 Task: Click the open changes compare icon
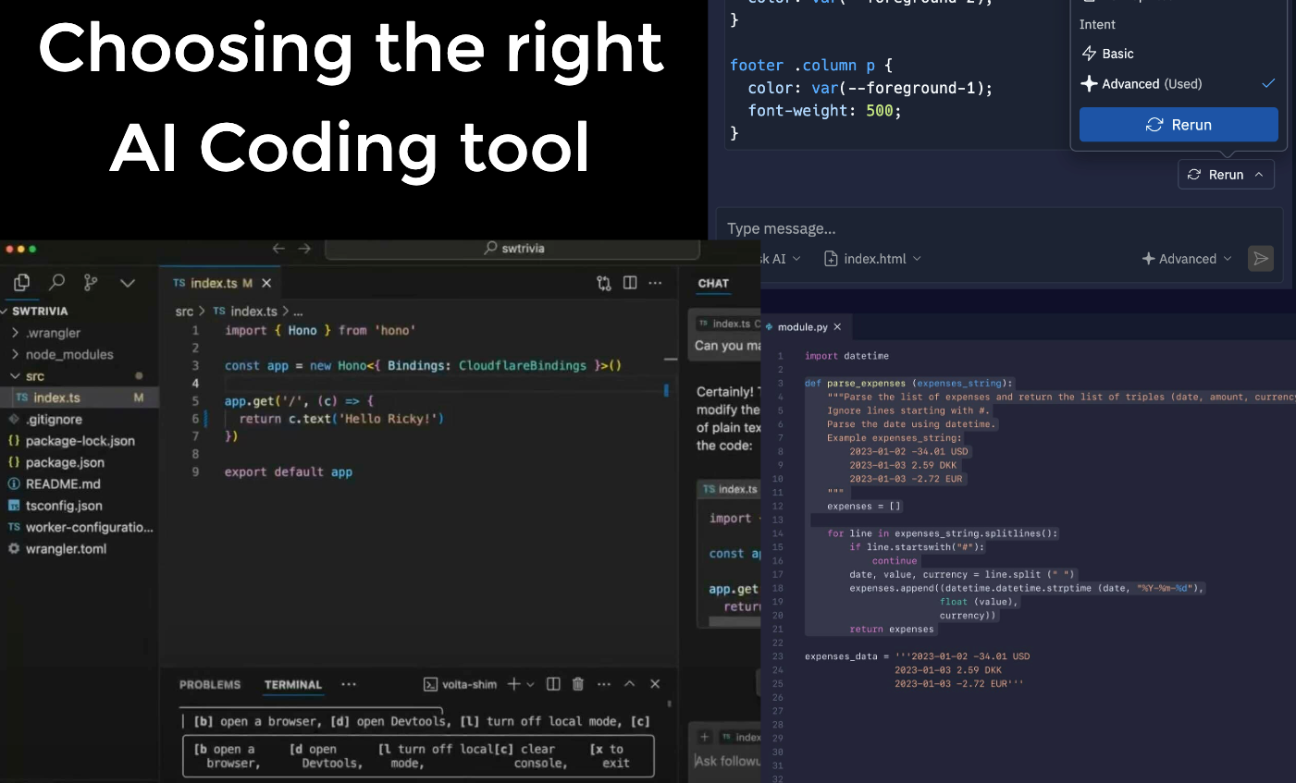tap(604, 283)
